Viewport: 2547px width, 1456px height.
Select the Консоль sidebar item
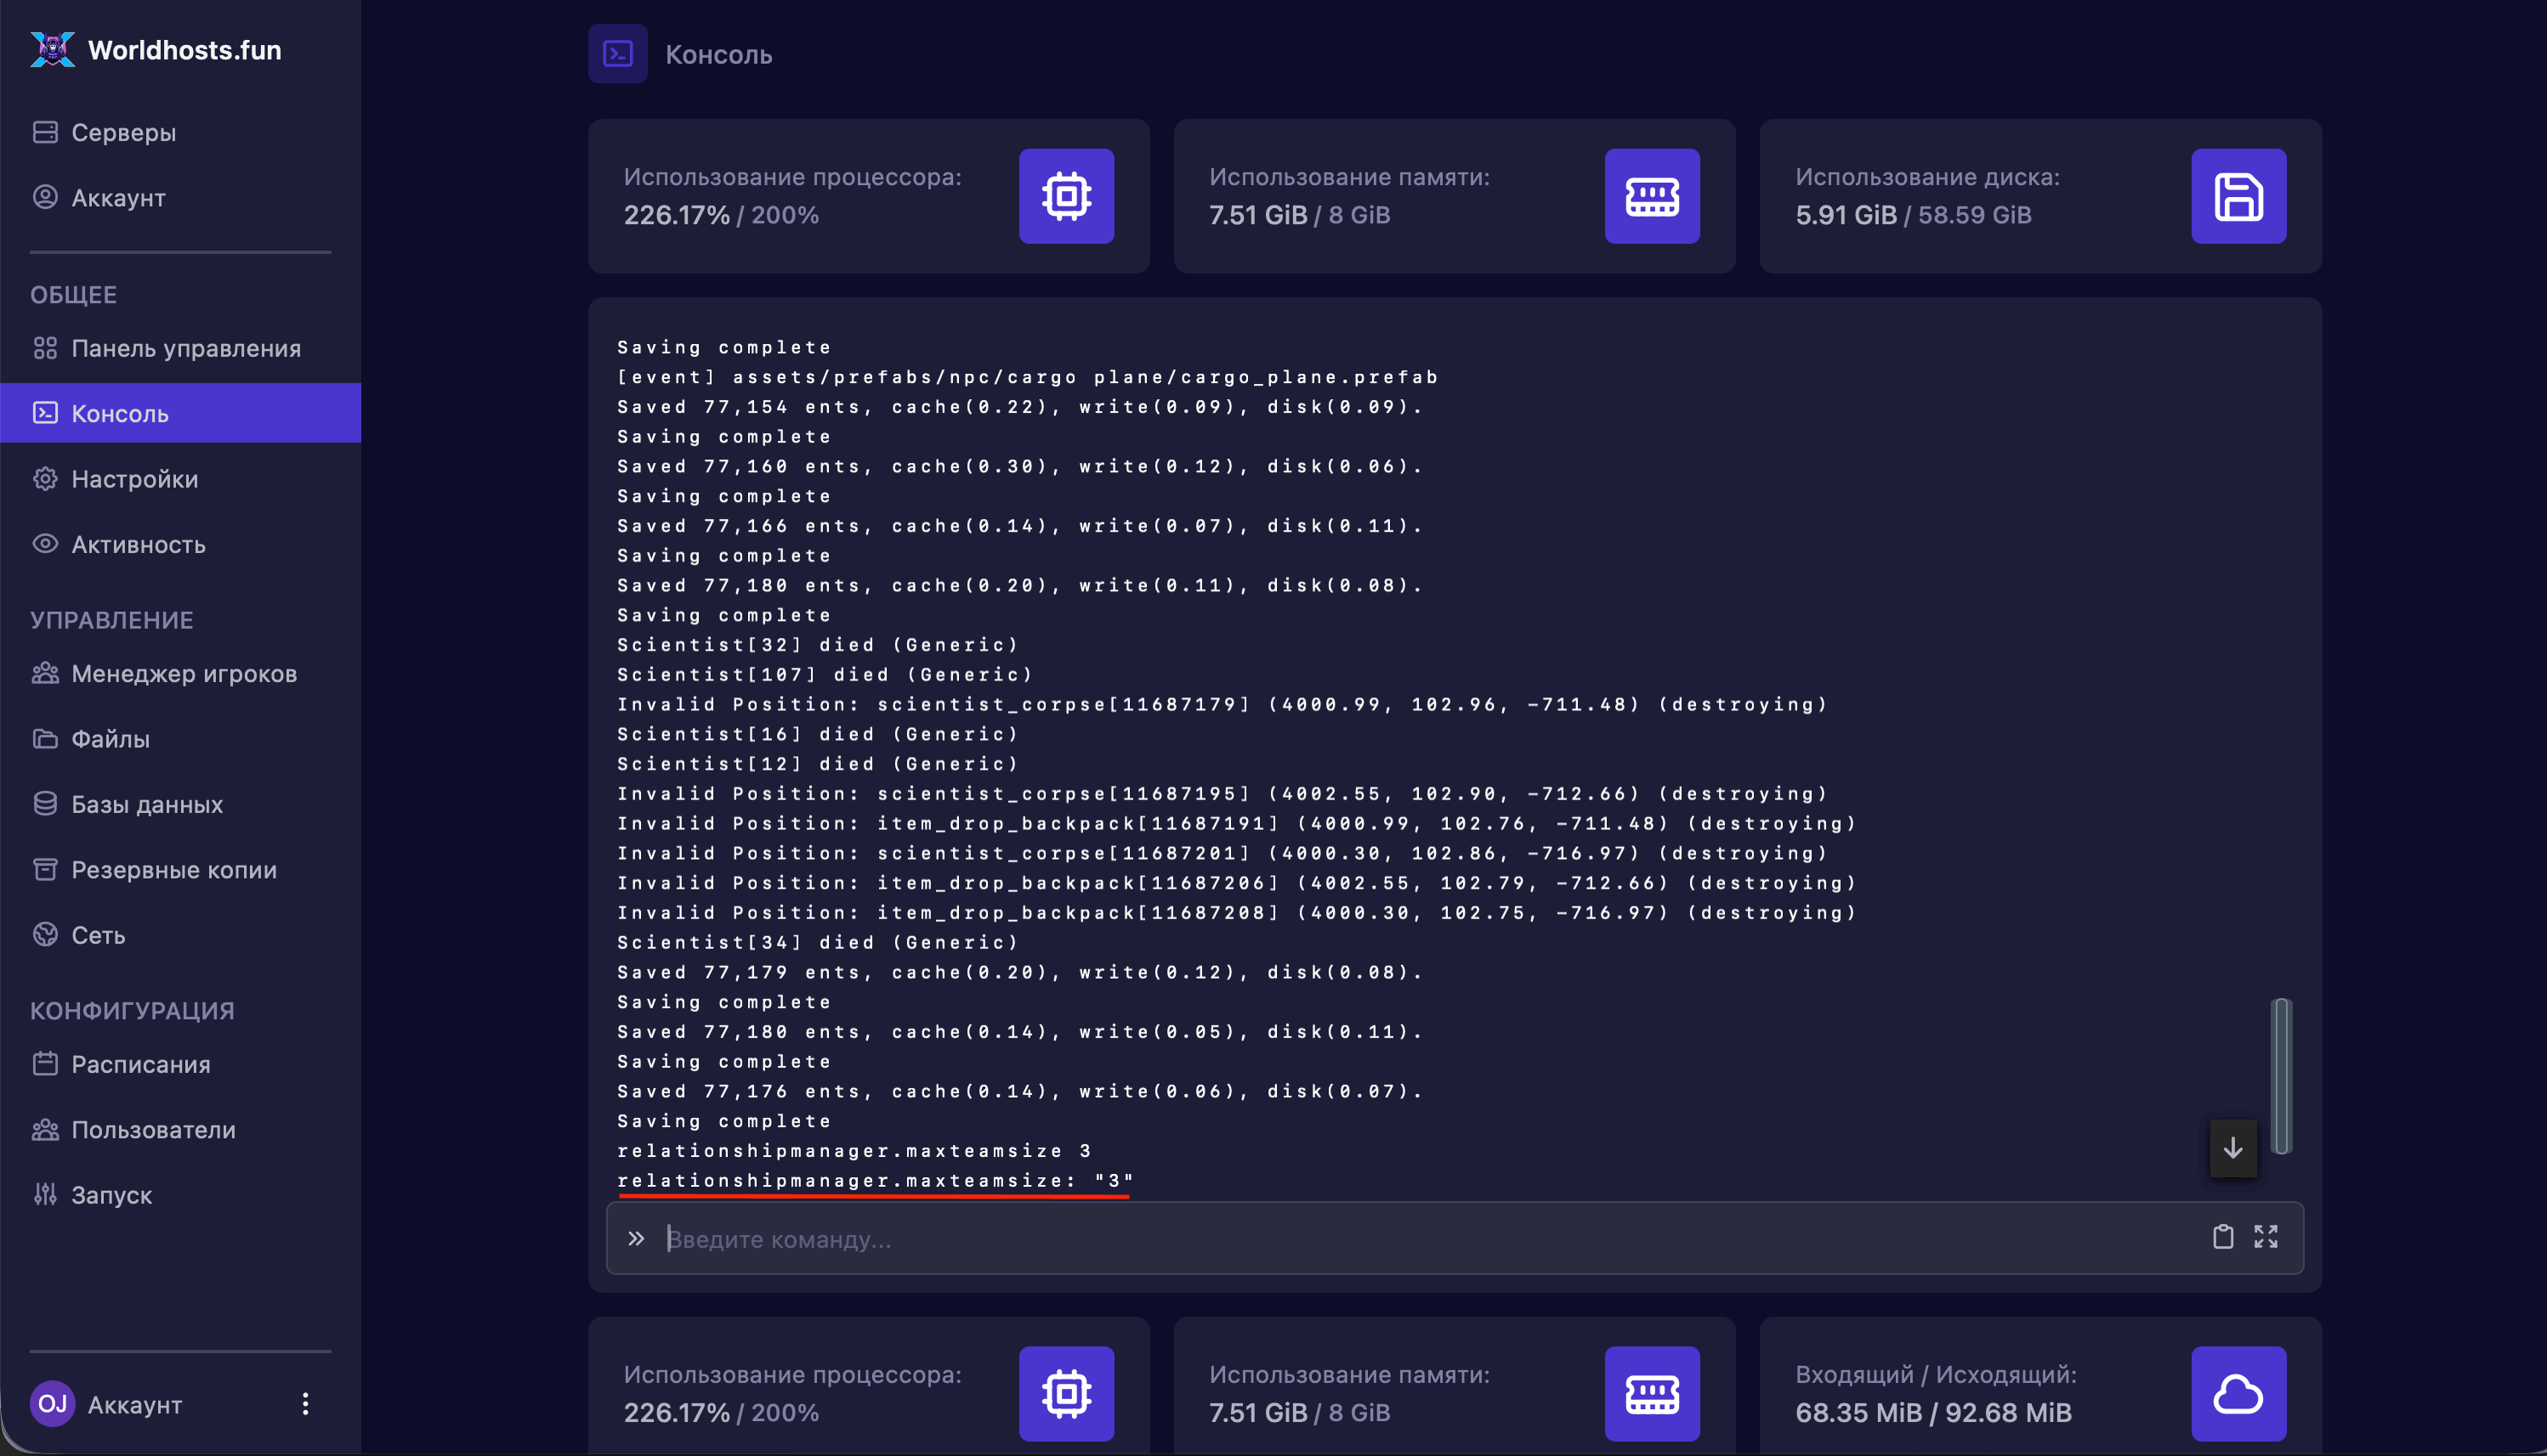pyautogui.click(x=180, y=413)
